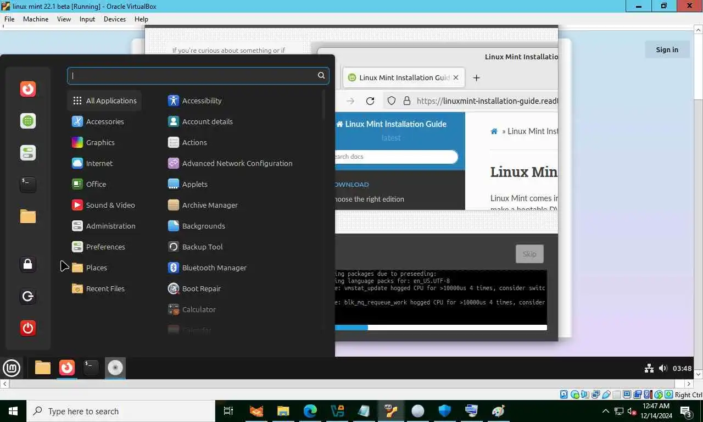
Task: Select Graphics category
Action: pos(93,142)
